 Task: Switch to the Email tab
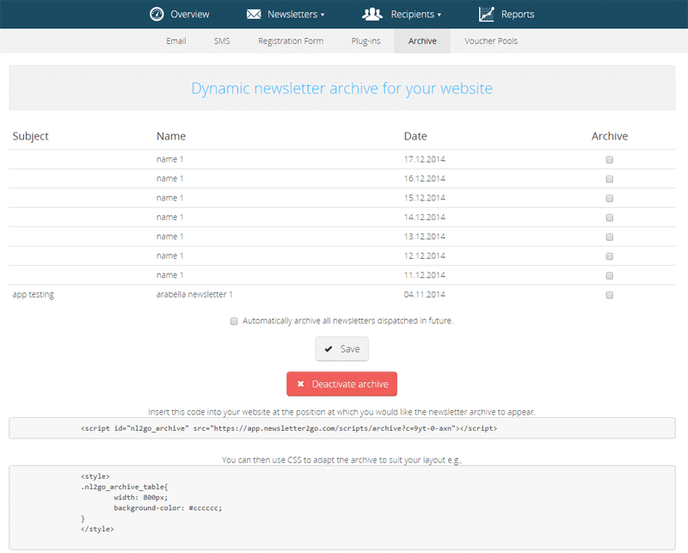(176, 40)
